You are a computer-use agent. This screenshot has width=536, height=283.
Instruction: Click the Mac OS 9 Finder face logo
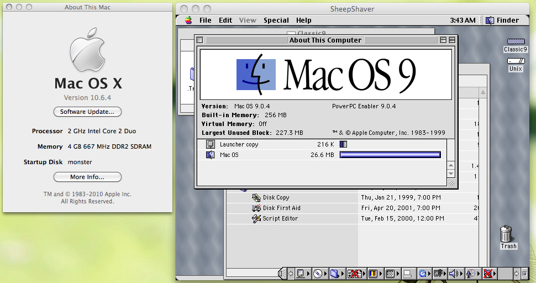[x=256, y=75]
